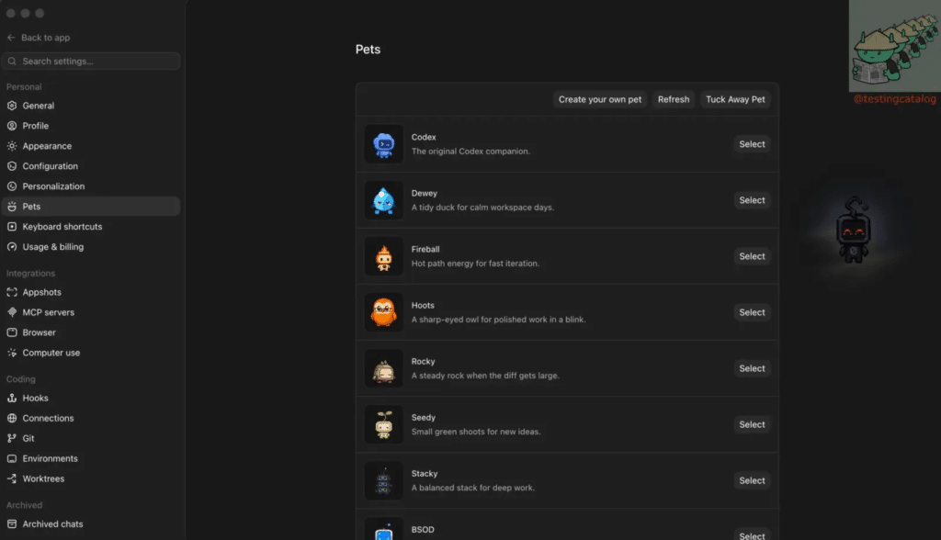Click Tuck Away Pet button
This screenshot has height=540, width=941.
[x=735, y=99]
